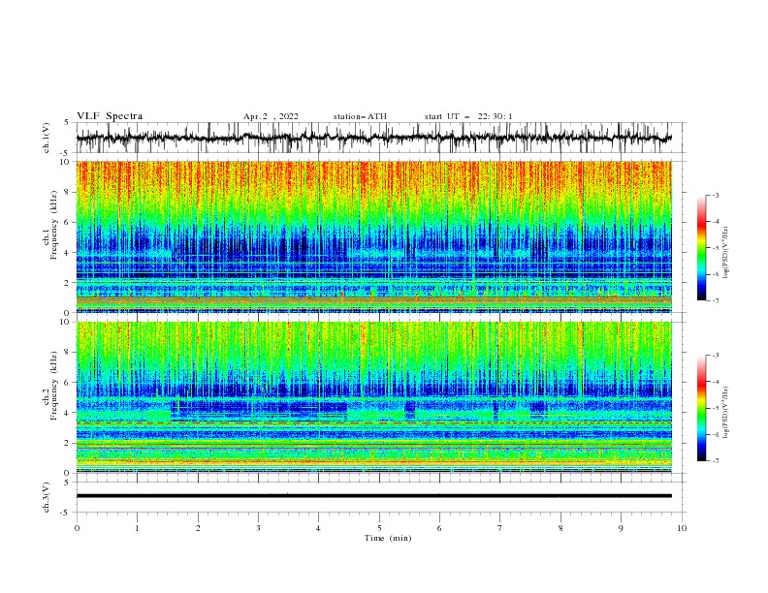Screen dimensions: 768x593
Task: Click the "0" tick label on time axis
Action: tap(77, 528)
